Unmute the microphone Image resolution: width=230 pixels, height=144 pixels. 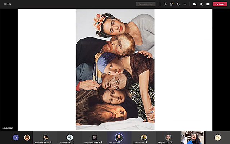point(201,4)
